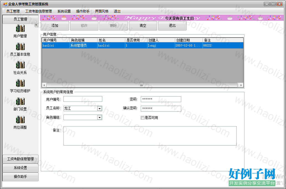Image resolution: width=286 pixels, height=189 pixels.
Task: Select the 2007-12-10 date cell
Action: (189, 45)
